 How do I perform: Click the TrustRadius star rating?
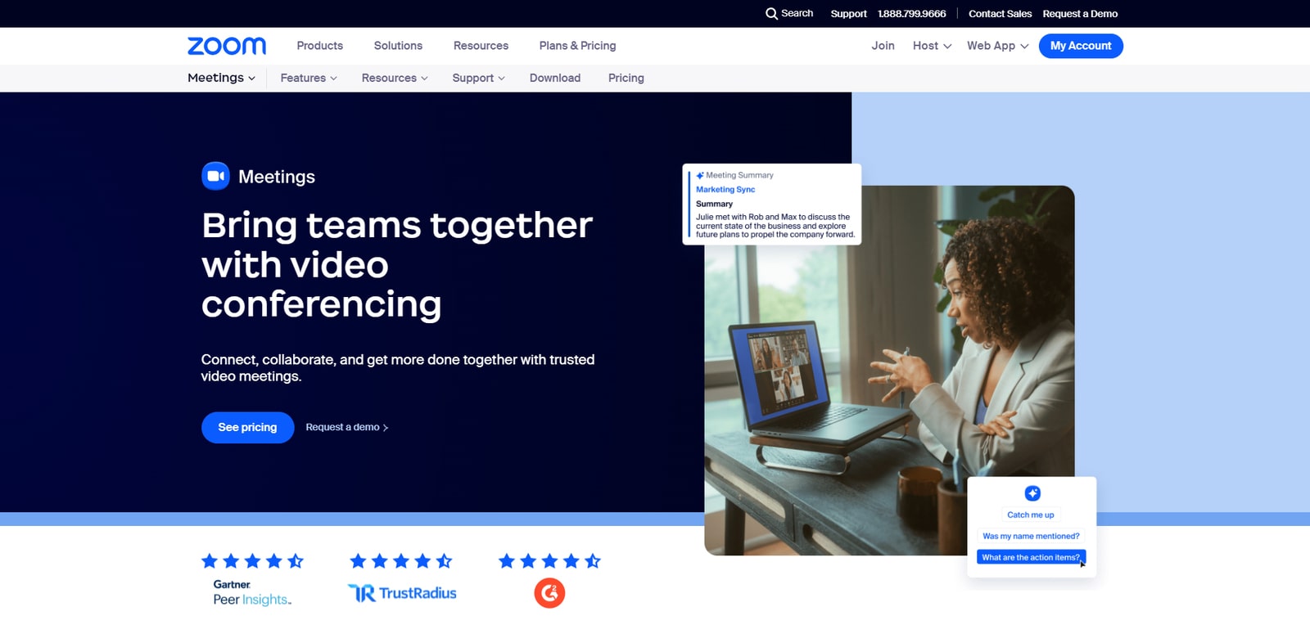click(x=401, y=561)
